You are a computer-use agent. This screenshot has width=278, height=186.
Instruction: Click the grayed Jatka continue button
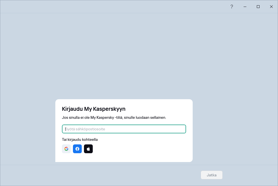(211, 175)
